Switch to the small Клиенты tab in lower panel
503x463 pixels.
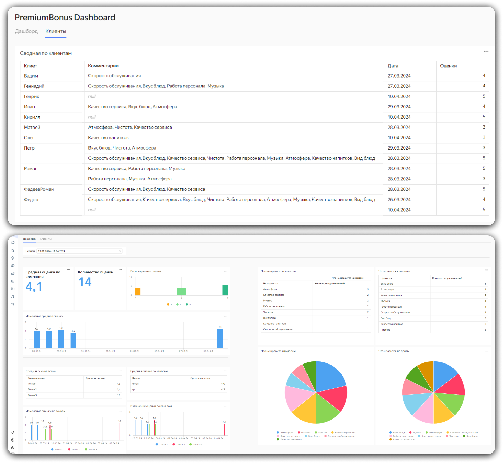tap(46, 239)
